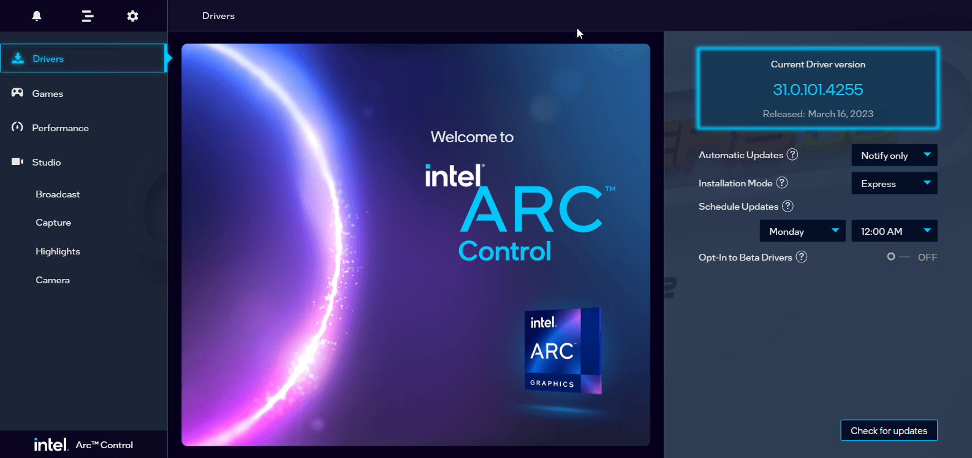Image resolution: width=972 pixels, height=458 pixels.
Task: Click the OFF label beside the beta switch
Action: [927, 258]
